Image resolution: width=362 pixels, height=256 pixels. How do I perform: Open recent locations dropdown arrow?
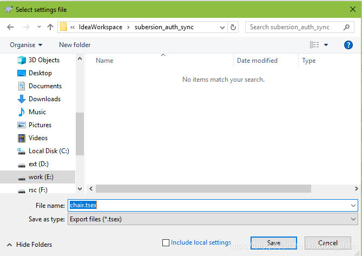pyautogui.click(x=39, y=27)
